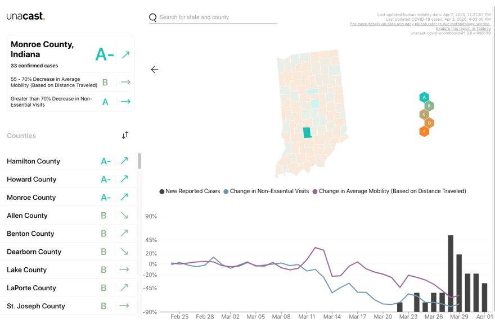Click St. Joseph County flat trend arrow

pyautogui.click(x=124, y=305)
